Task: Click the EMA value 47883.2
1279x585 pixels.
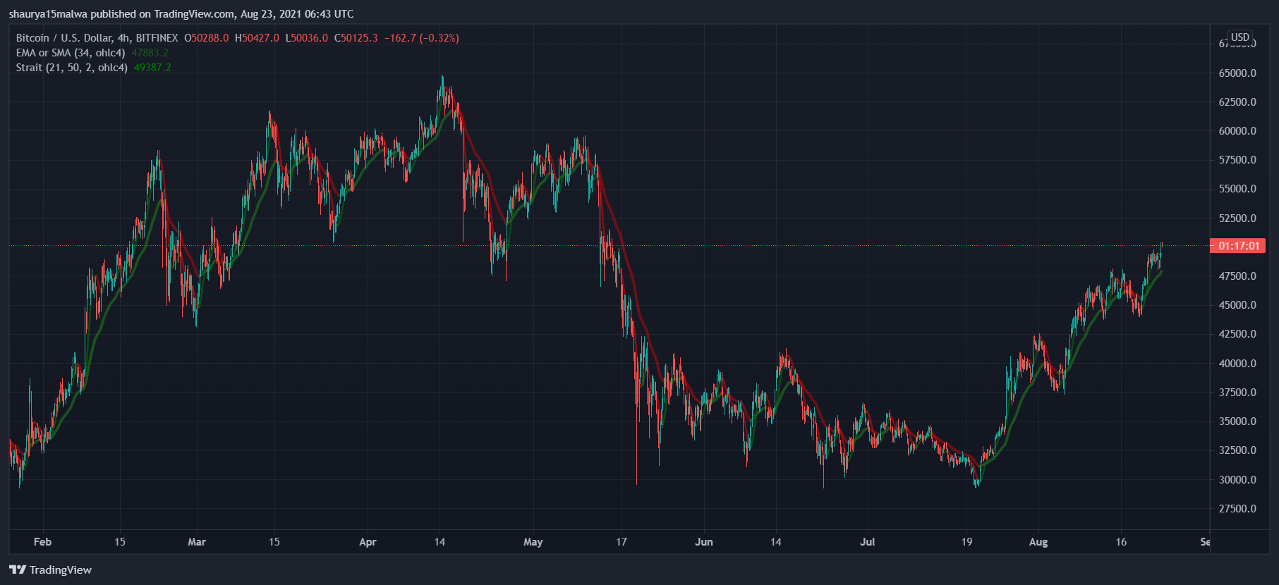Action: pos(150,53)
